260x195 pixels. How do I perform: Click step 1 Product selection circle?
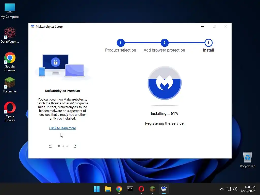(121, 43)
